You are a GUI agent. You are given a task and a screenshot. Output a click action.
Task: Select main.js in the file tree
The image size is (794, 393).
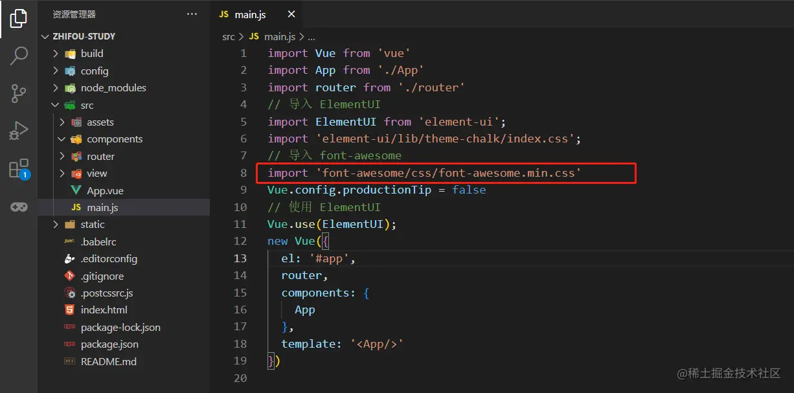(x=124, y=208)
